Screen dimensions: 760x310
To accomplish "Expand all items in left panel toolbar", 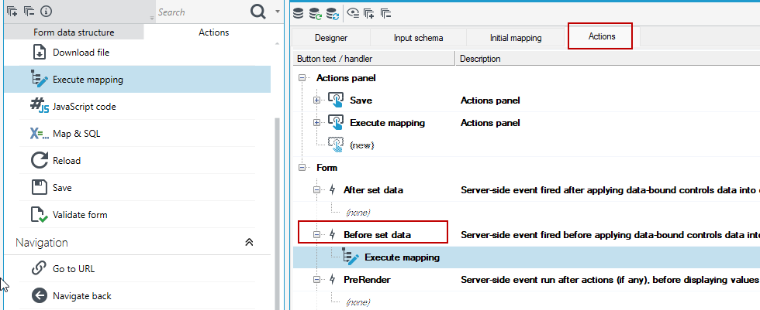I will (x=12, y=12).
